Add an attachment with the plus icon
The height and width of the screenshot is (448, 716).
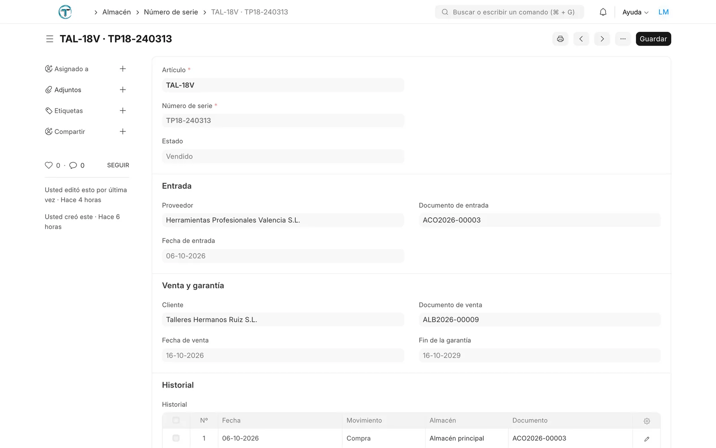click(123, 90)
